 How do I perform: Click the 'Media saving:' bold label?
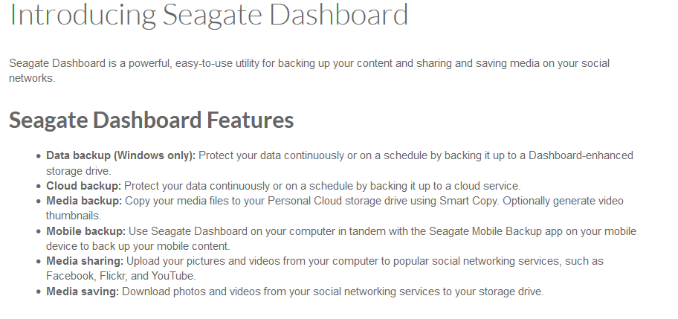[x=83, y=291]
